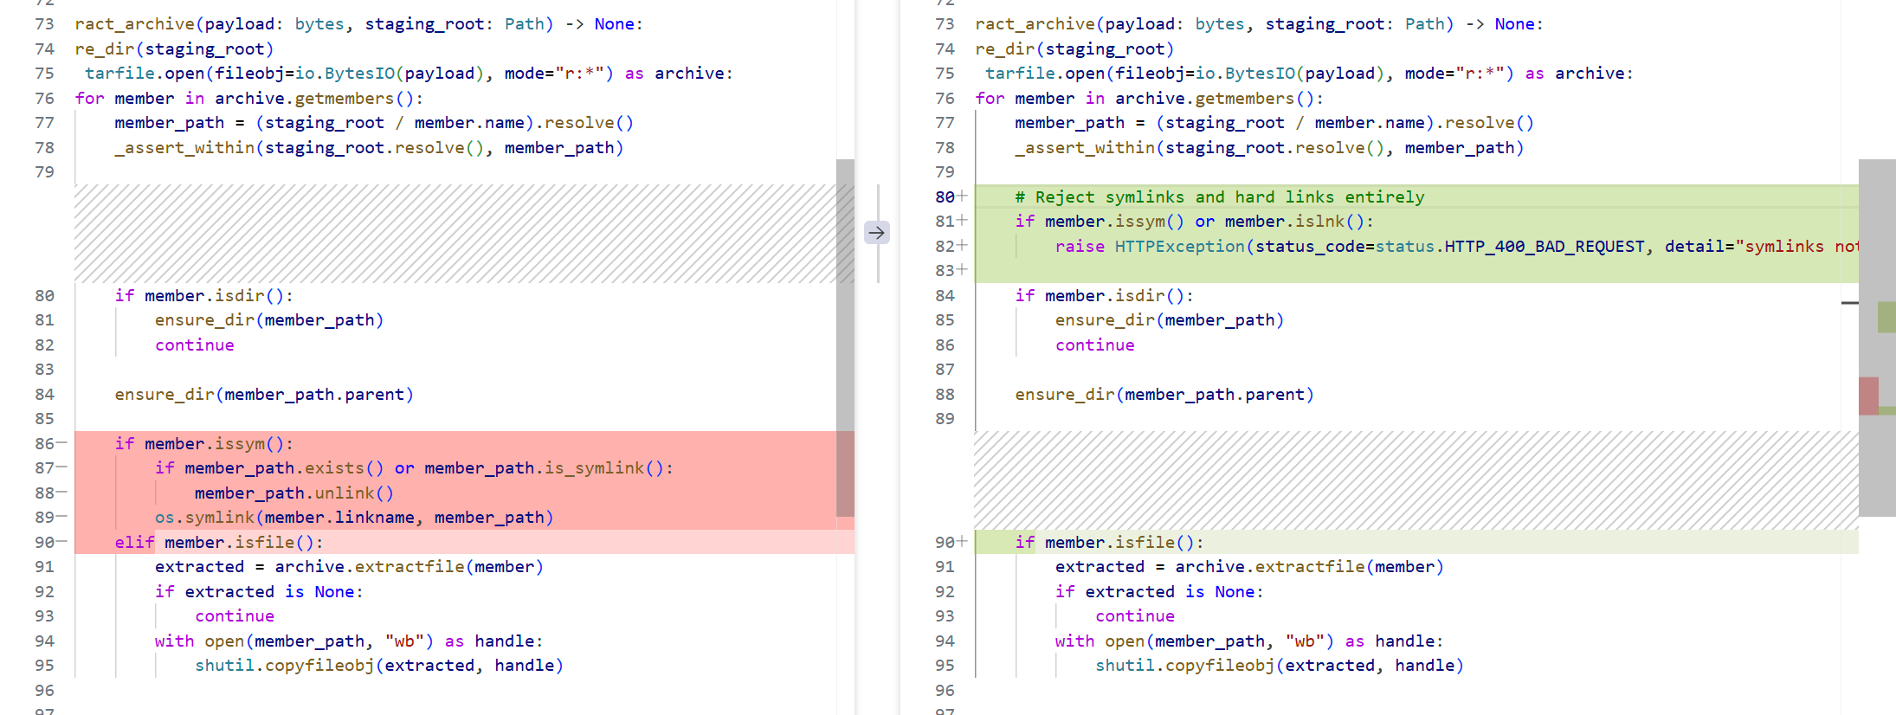Click line number 96 in the left gutter

(x=44, y=690)
